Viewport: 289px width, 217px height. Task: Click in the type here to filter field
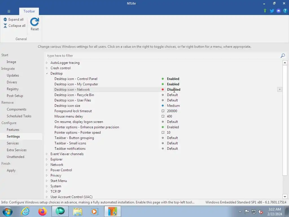162,56
